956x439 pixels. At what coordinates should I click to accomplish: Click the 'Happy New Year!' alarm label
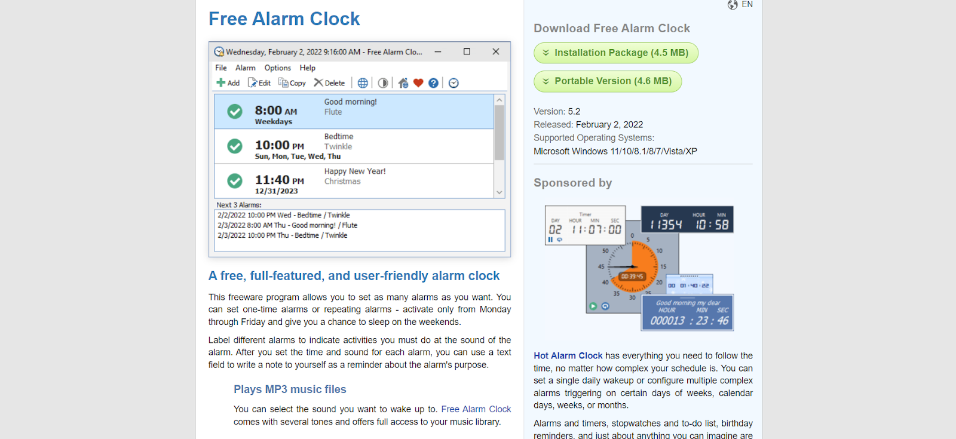355,171
